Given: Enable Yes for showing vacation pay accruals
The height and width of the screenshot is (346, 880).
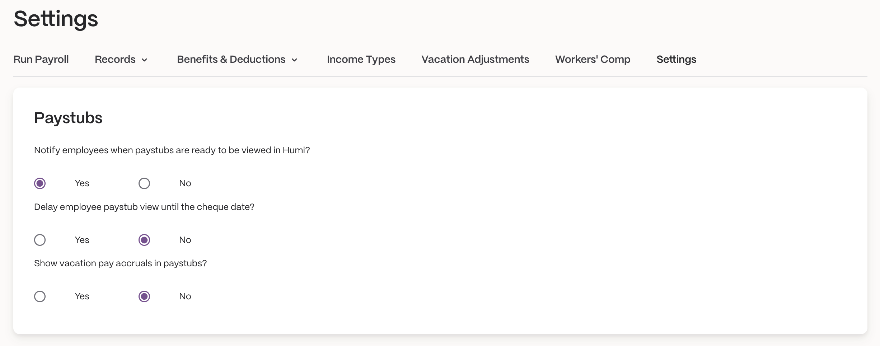Looking at the screenshot, I should coord(40,296).
